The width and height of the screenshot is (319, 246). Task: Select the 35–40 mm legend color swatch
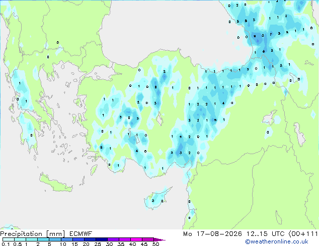coord(124,239)
